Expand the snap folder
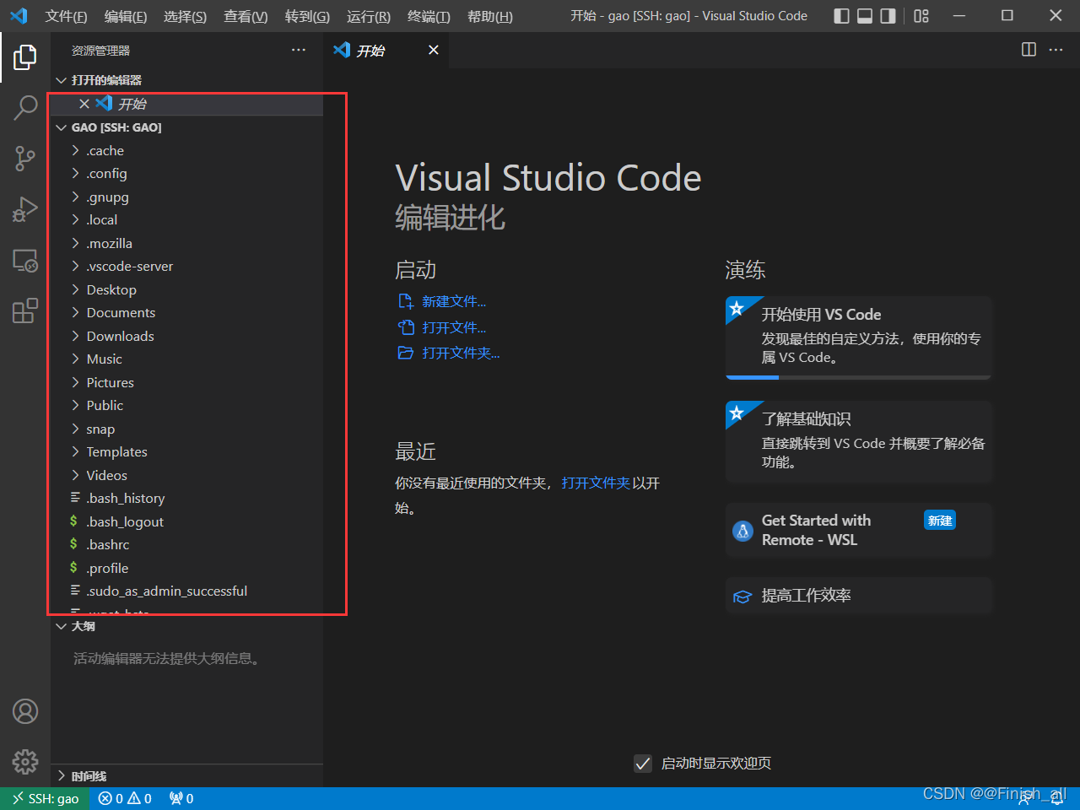1080x810 pixels. pos(186,429)
